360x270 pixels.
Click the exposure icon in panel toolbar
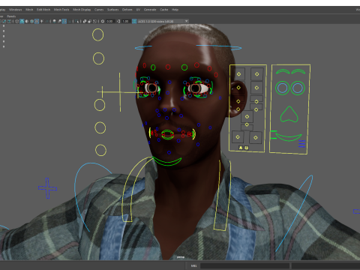[x=103, y=21]
